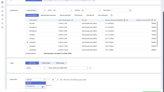Click the upload-style sidebar icon
Image resolution: width=164 pixels, height=92 pixels.
[x=2, y=23]
